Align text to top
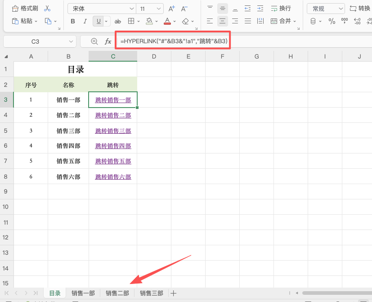 210,9
